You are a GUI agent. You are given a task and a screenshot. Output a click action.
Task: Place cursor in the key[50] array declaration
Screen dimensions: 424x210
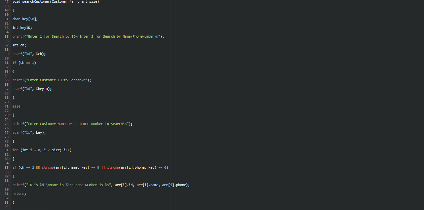click(29, 19)
